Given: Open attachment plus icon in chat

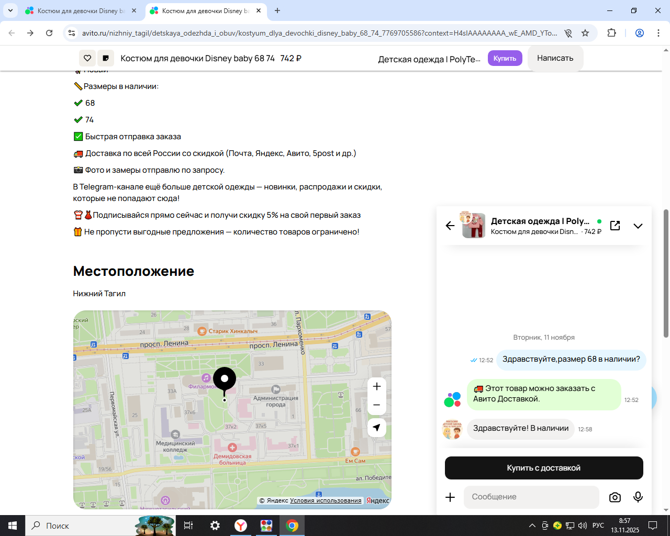Looking at the screenshot, I should 450,497.
